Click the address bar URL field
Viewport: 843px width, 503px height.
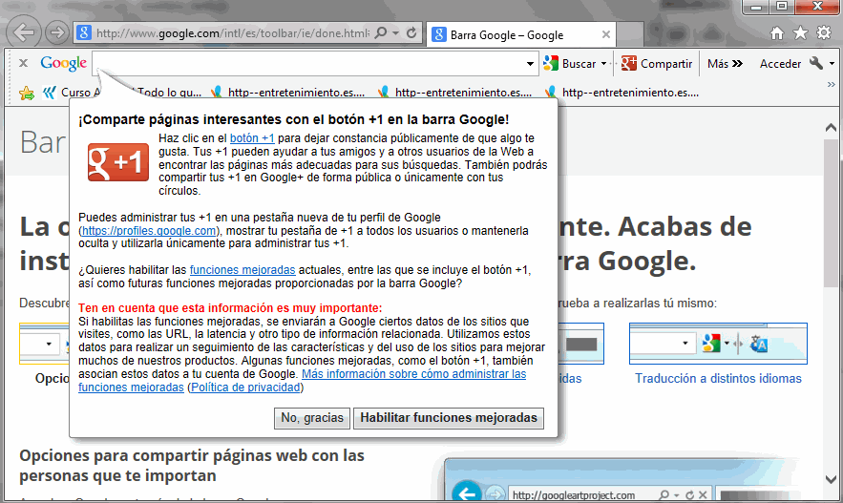click(x=233, y=33)
